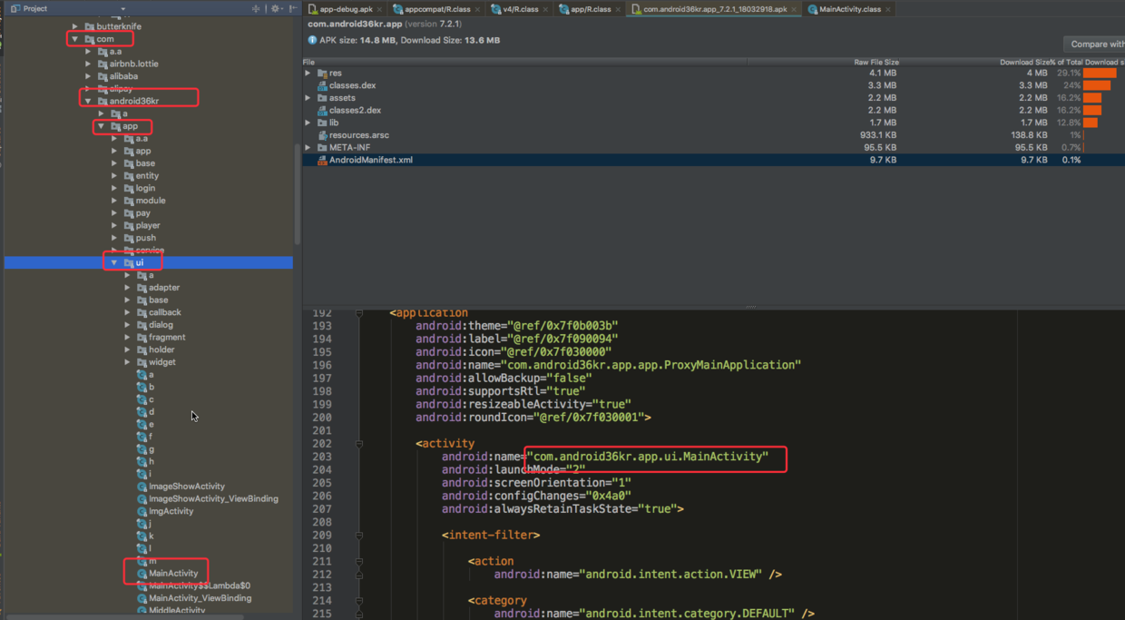This screenshot has height=620, width=1125.
Task: Toggle fold marker beside the intent-filter tag
Action: (359, 536)
